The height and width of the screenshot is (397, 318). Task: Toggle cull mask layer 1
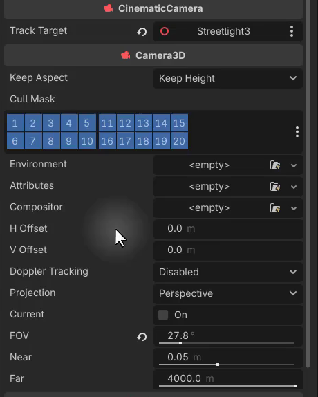(x=15, y=123)
